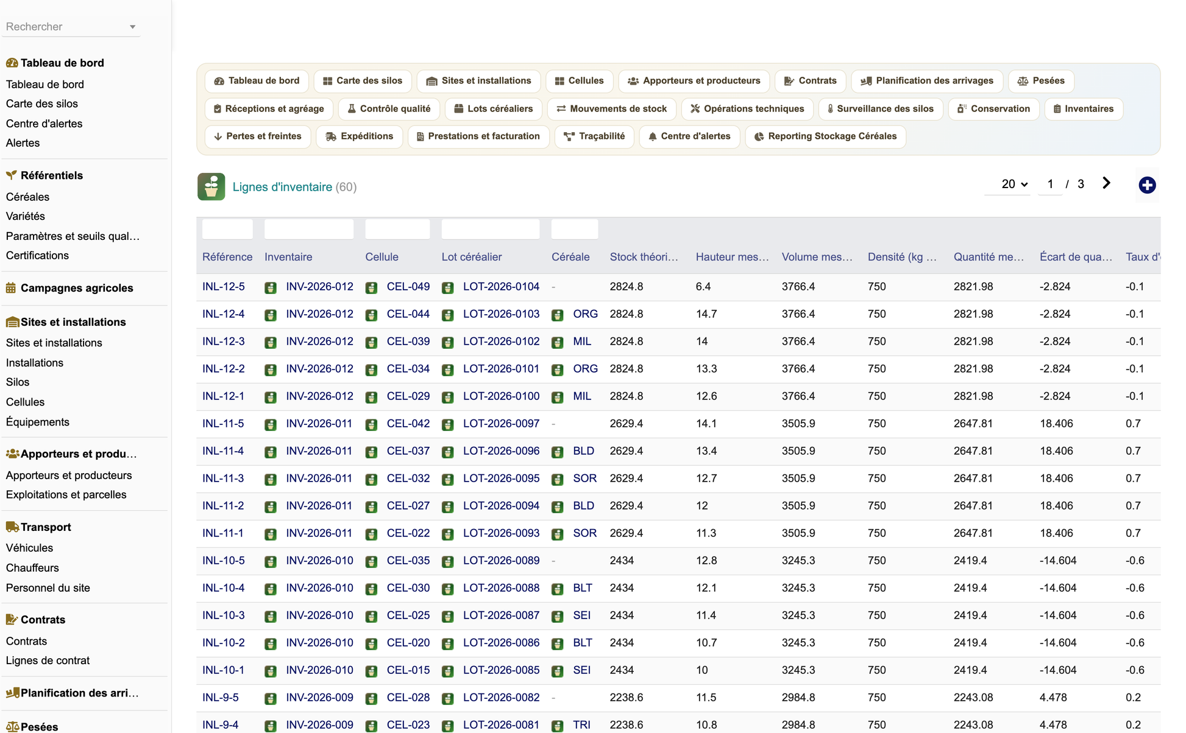Open reference link INL-12-5
1186x733 pixels.
pyautogui.click(x=224, y=287)
